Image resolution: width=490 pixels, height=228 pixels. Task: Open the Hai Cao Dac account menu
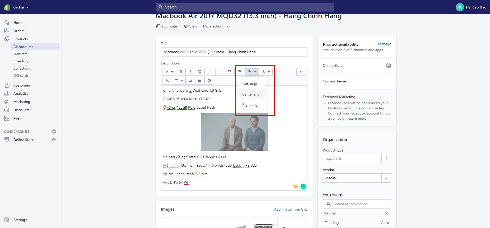point(471,7)
